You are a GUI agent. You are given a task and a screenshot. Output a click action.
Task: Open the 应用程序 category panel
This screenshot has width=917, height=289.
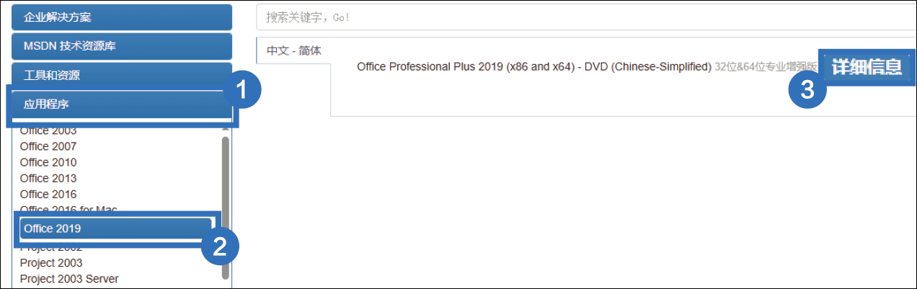coord(121,105)
